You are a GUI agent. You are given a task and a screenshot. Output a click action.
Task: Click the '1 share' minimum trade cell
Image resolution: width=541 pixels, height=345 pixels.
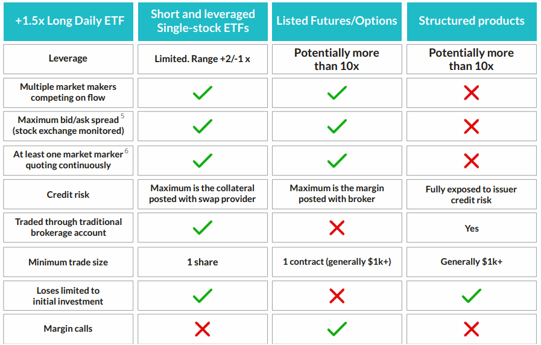203,262
